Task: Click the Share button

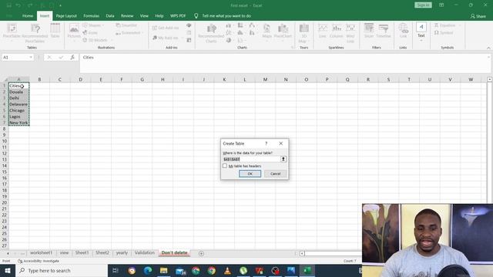Action: tap(478, 16)
